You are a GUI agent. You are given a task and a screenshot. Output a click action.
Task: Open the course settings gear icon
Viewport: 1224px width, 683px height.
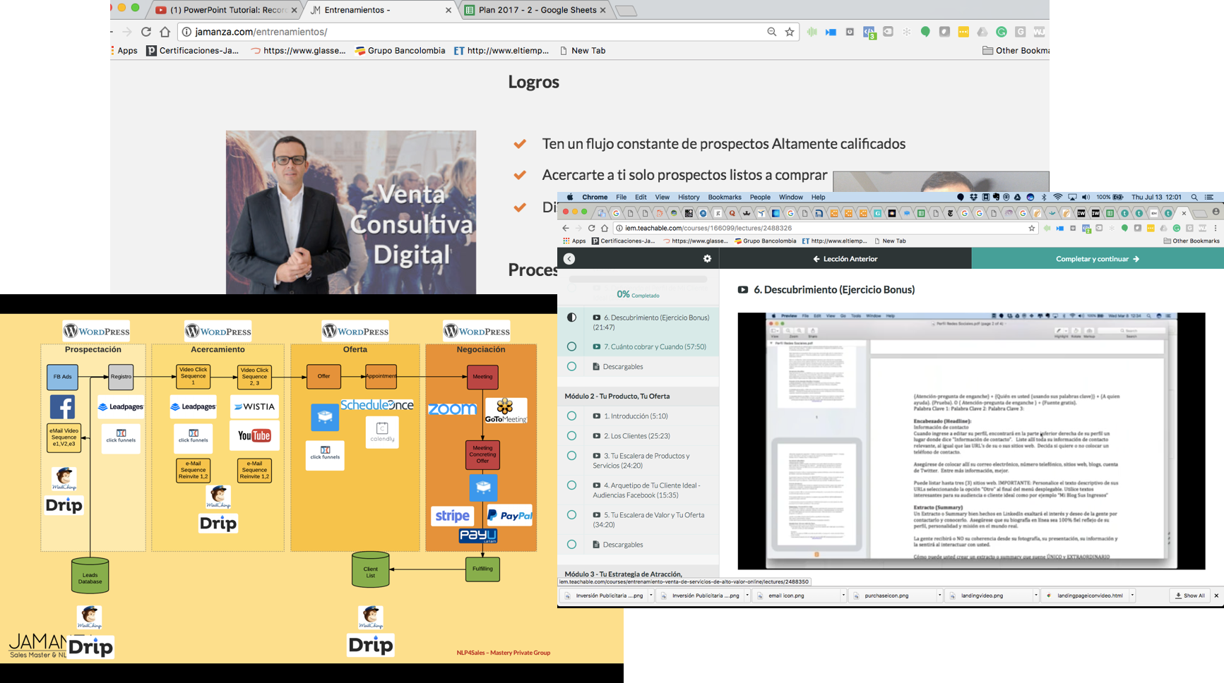pos(707,259)
